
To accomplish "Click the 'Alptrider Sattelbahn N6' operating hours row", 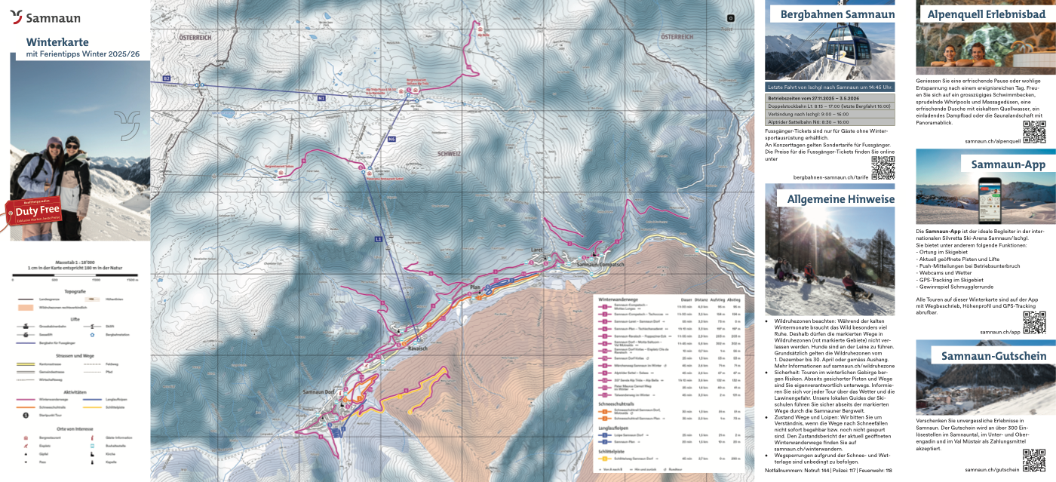I will (x=830, y=121).
